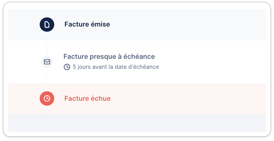Click the coral circle of the overdue step
The width and height of the screenshot is (274, 141).
pos(47,98)
